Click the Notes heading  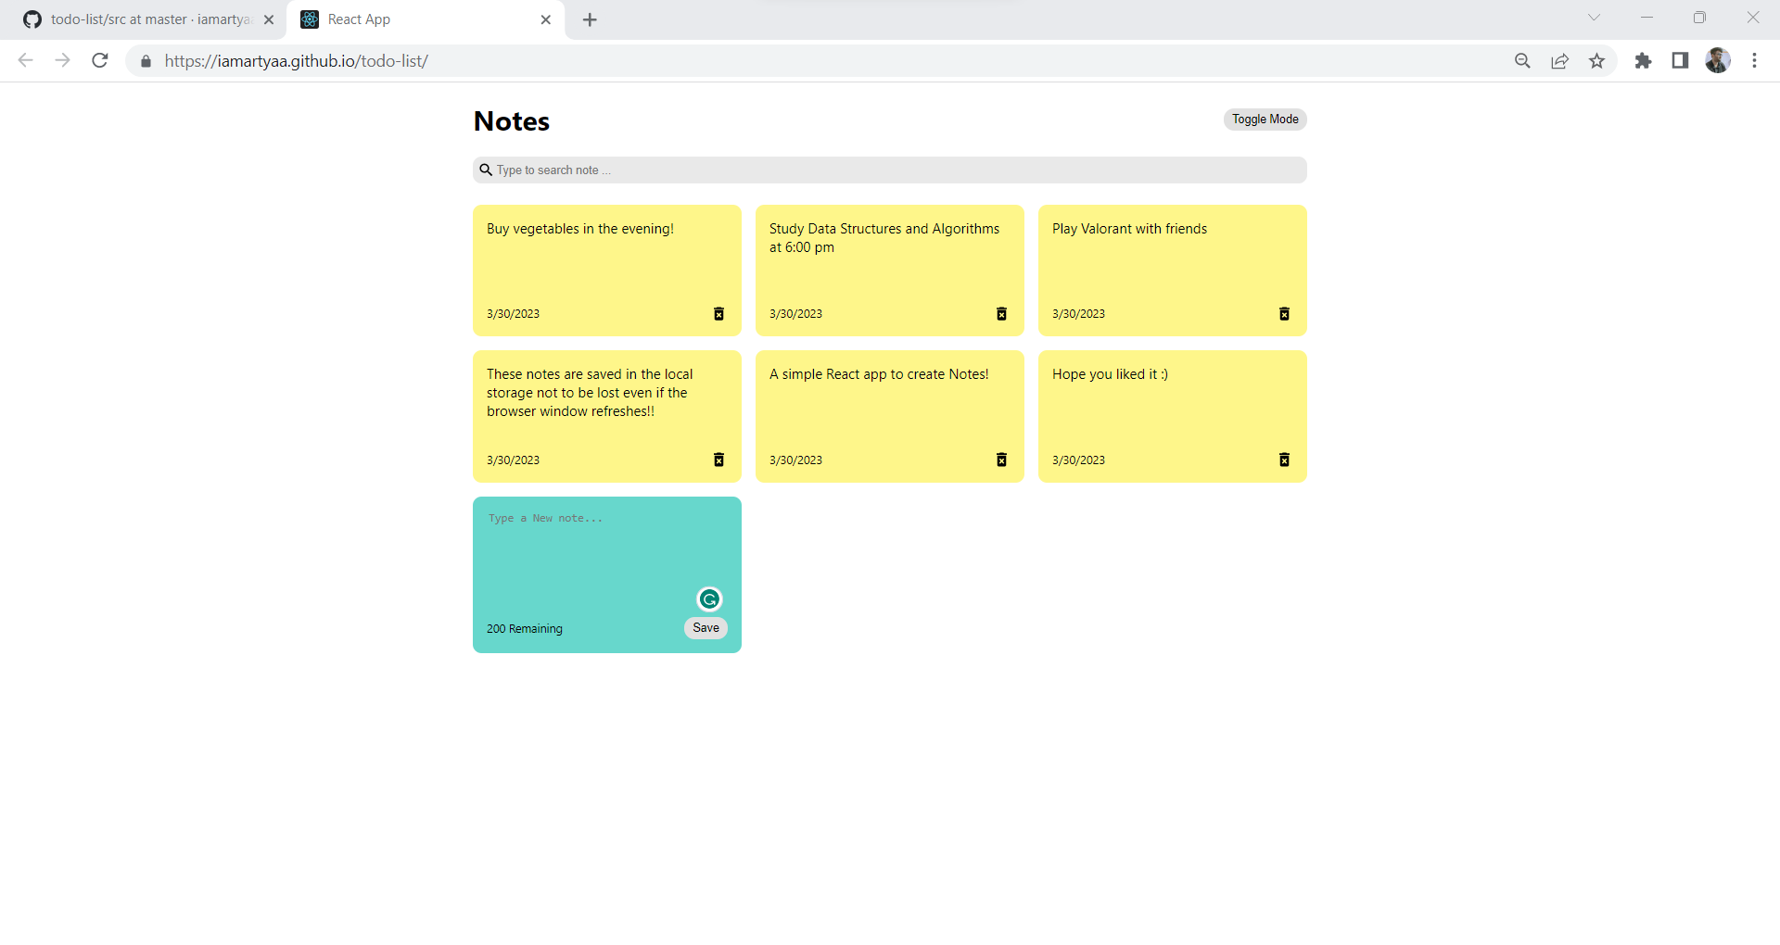[512, 121]
